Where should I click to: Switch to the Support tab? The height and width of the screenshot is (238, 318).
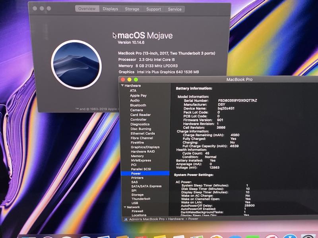[x=153, y=9]
